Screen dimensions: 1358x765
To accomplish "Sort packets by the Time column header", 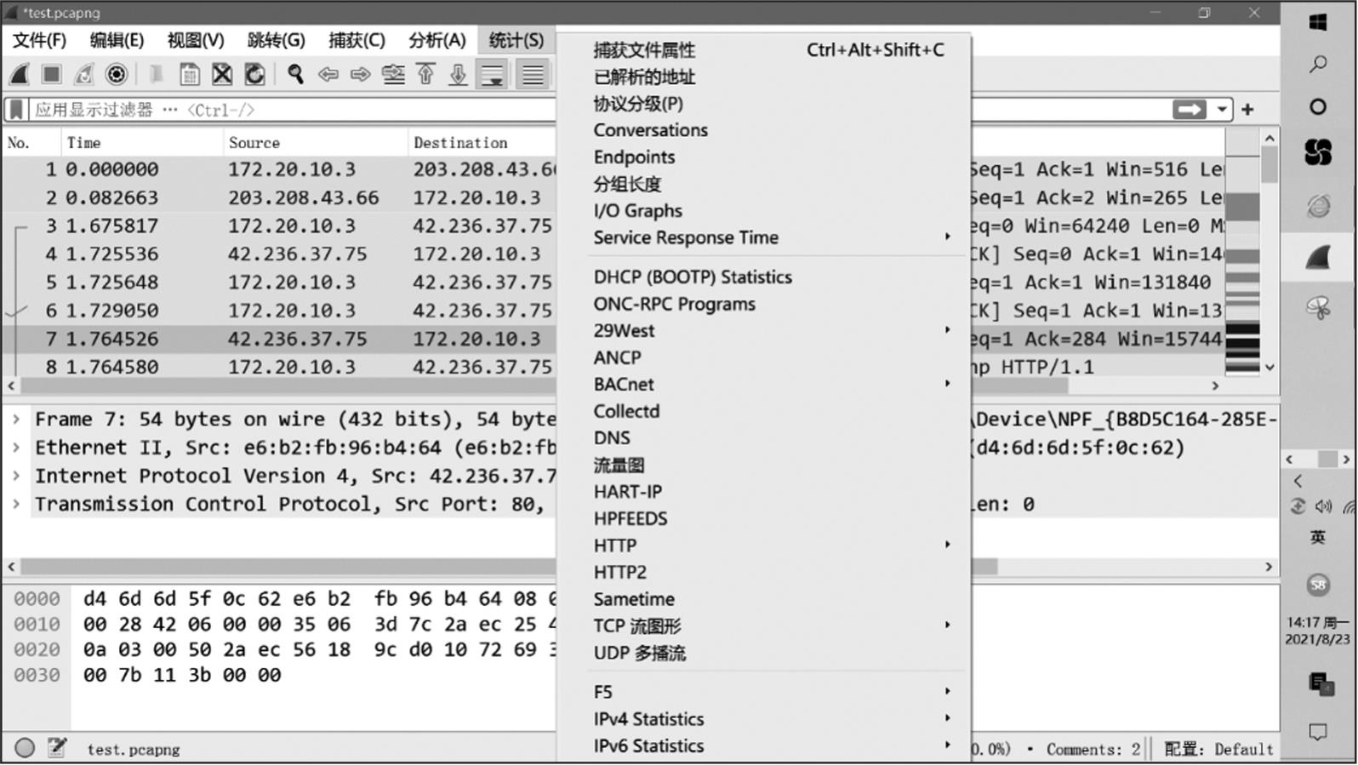I will [x=141, y=143].
